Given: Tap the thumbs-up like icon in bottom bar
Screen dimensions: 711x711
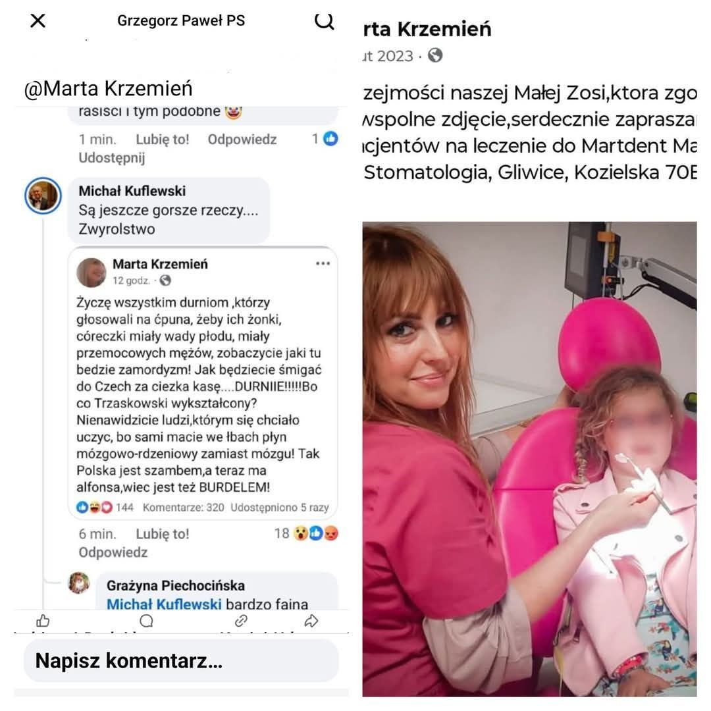Looking at the screenshot, I should point(43,620).
